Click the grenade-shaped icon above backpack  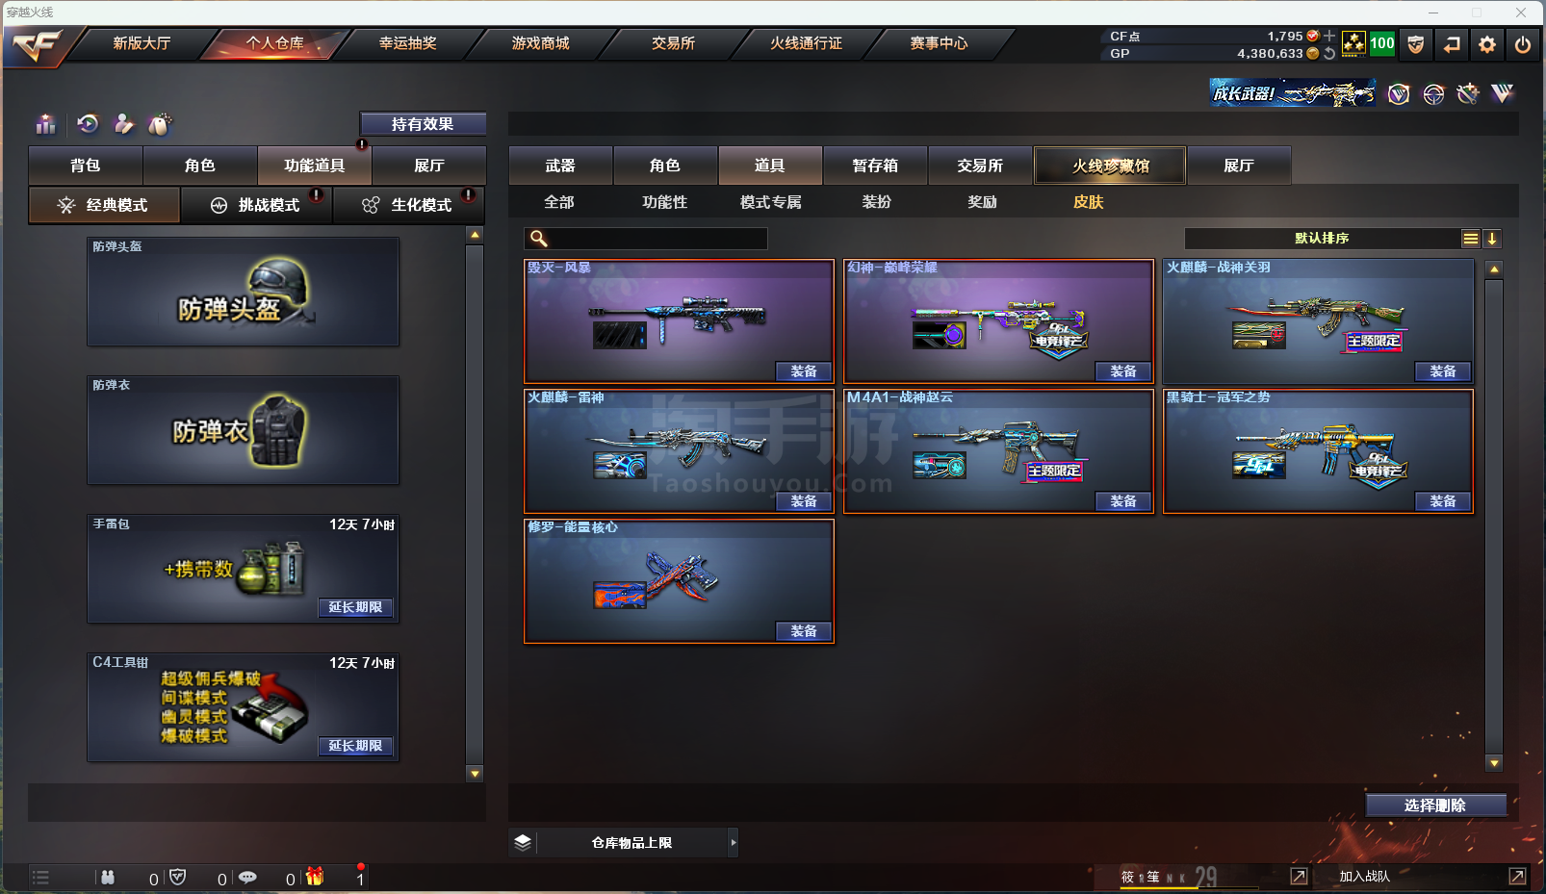tap(160, 124)
